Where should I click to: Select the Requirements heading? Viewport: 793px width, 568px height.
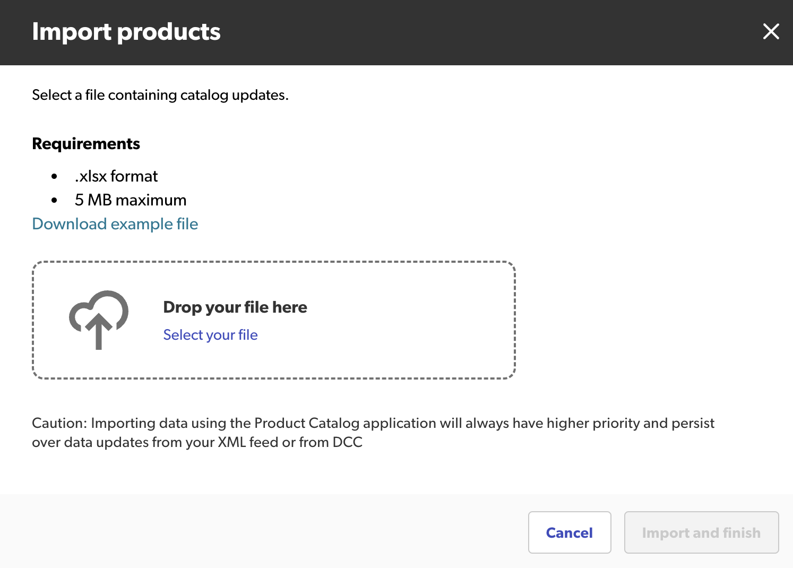(86, 144)
